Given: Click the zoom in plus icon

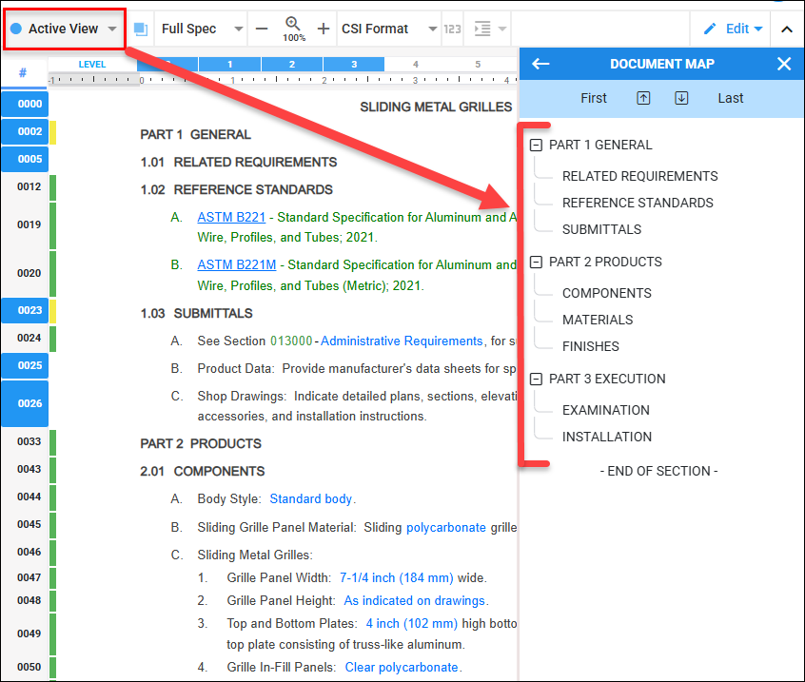Looking at the screenshot, I should [323, 29].
